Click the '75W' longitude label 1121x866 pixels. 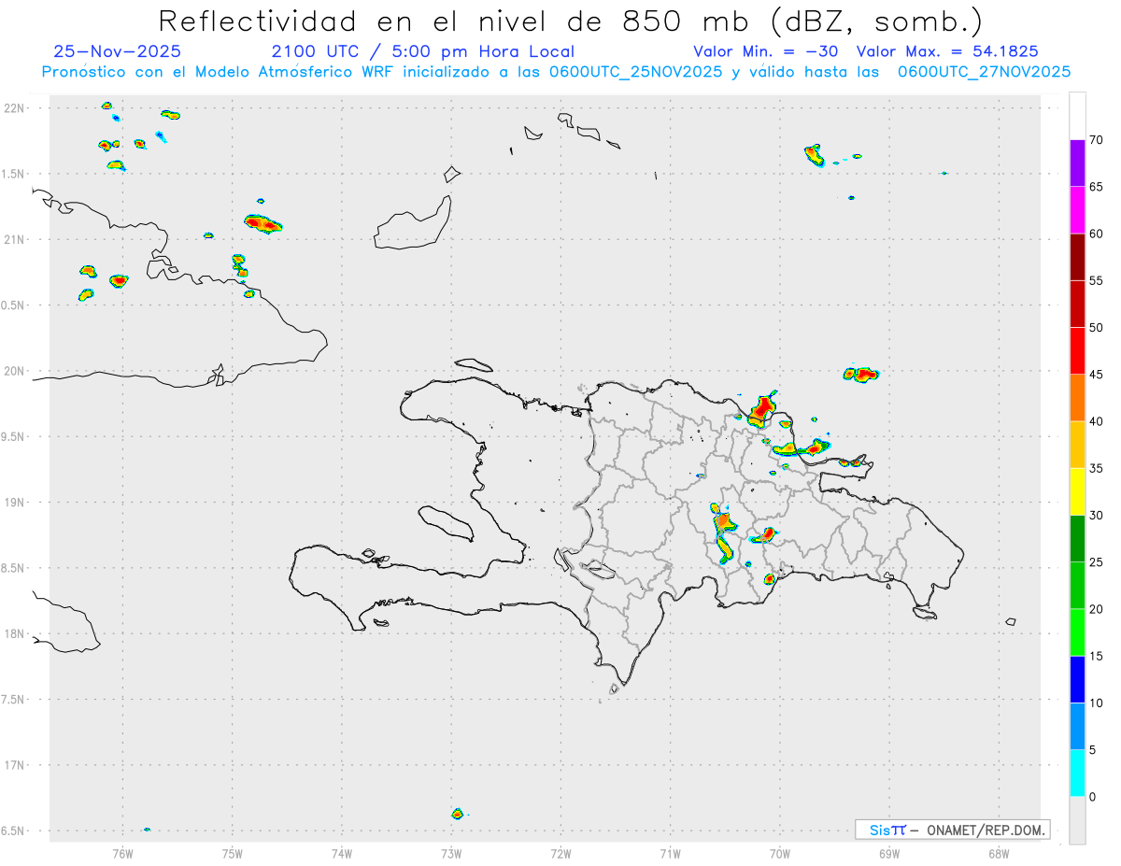[x=233, y=853]
